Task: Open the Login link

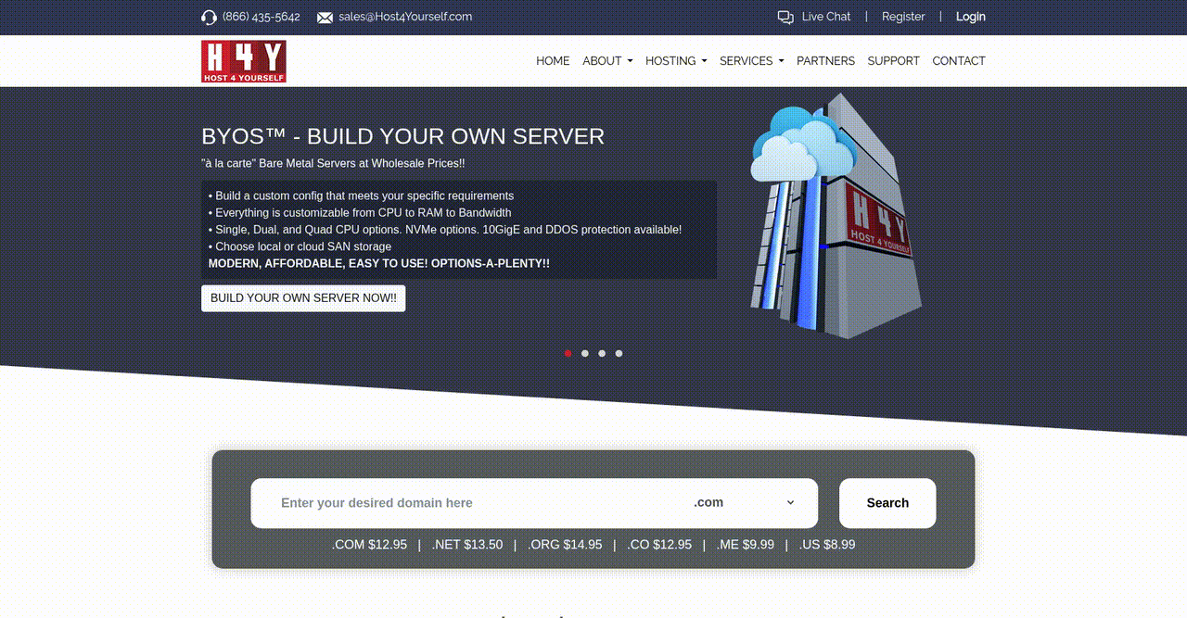Action: pyautogui.click(x=971, y=17)
